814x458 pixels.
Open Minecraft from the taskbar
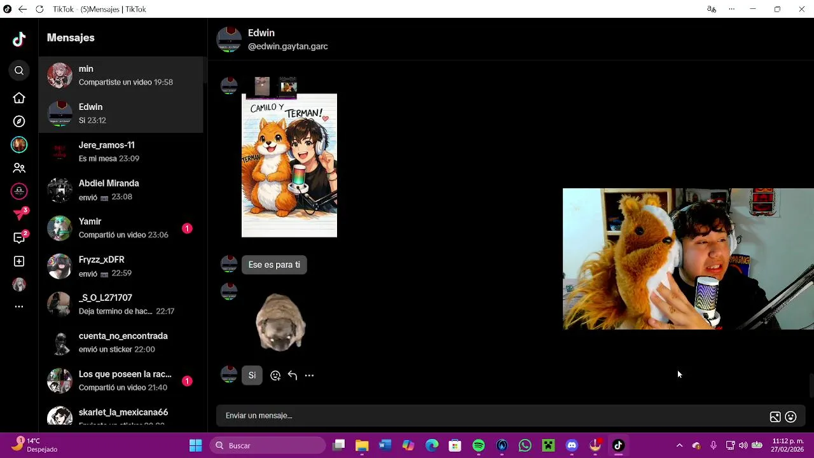548,445
